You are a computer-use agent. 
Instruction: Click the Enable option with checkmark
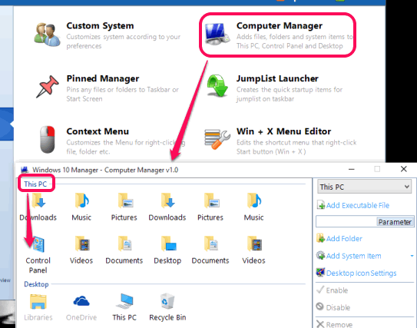pos(333,290)
